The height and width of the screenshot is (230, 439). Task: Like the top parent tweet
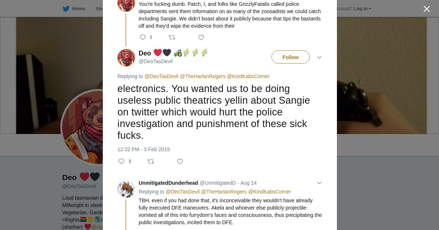coord(201,37)
